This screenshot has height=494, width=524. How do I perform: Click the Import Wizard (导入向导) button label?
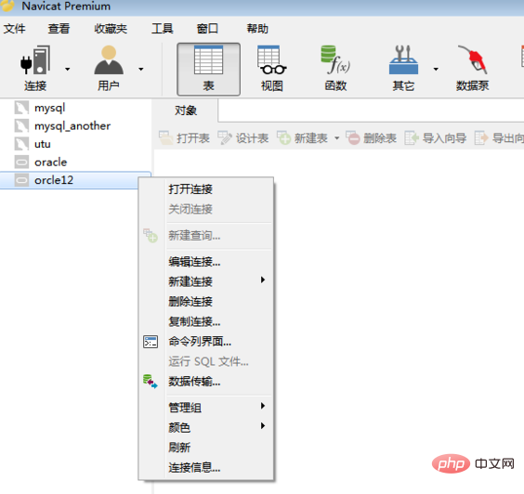444,138
